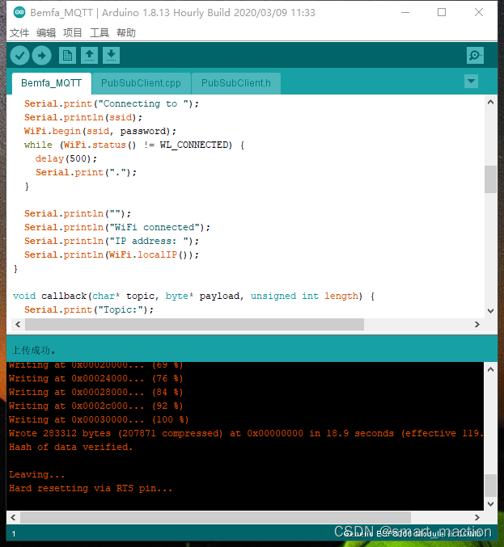Click the editor horizontal scrollbar thumb

click(194, 325)
